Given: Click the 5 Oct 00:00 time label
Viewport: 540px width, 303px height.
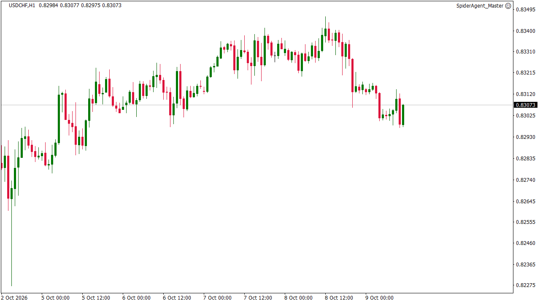Looking at the screenshot, I should click(x=55, y=298).
